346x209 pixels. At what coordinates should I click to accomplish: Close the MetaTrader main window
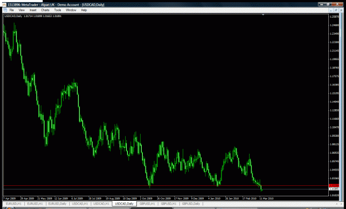tap(337, 4)
